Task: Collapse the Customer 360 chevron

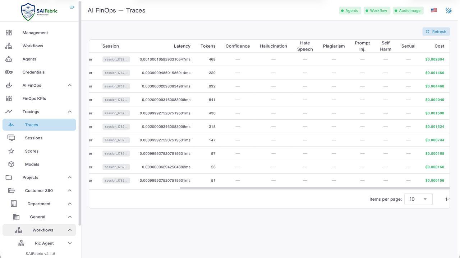Action: [x=70, y=191]
